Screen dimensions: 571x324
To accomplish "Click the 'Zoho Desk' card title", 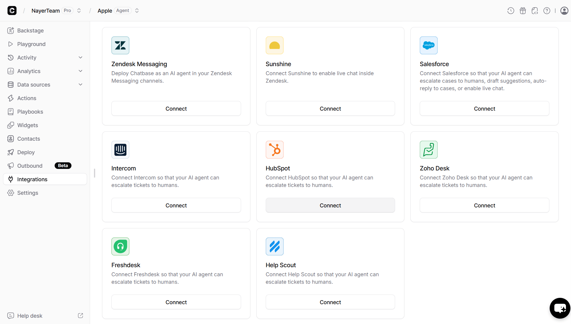I will coord(434,168).
